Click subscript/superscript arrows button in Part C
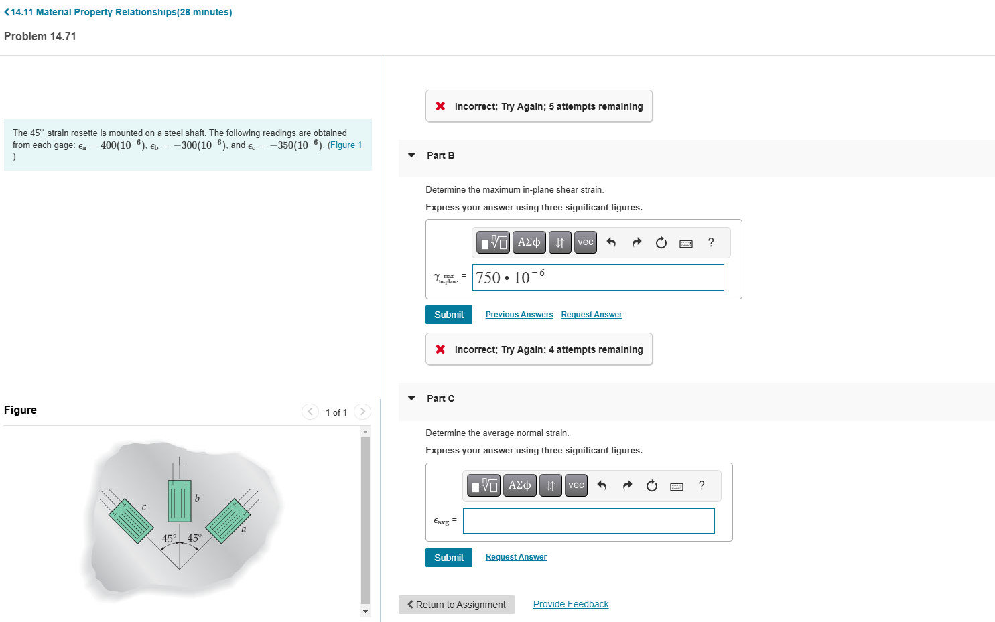The width and height of the screenshot is (995, 622). (x=551, y=485)
